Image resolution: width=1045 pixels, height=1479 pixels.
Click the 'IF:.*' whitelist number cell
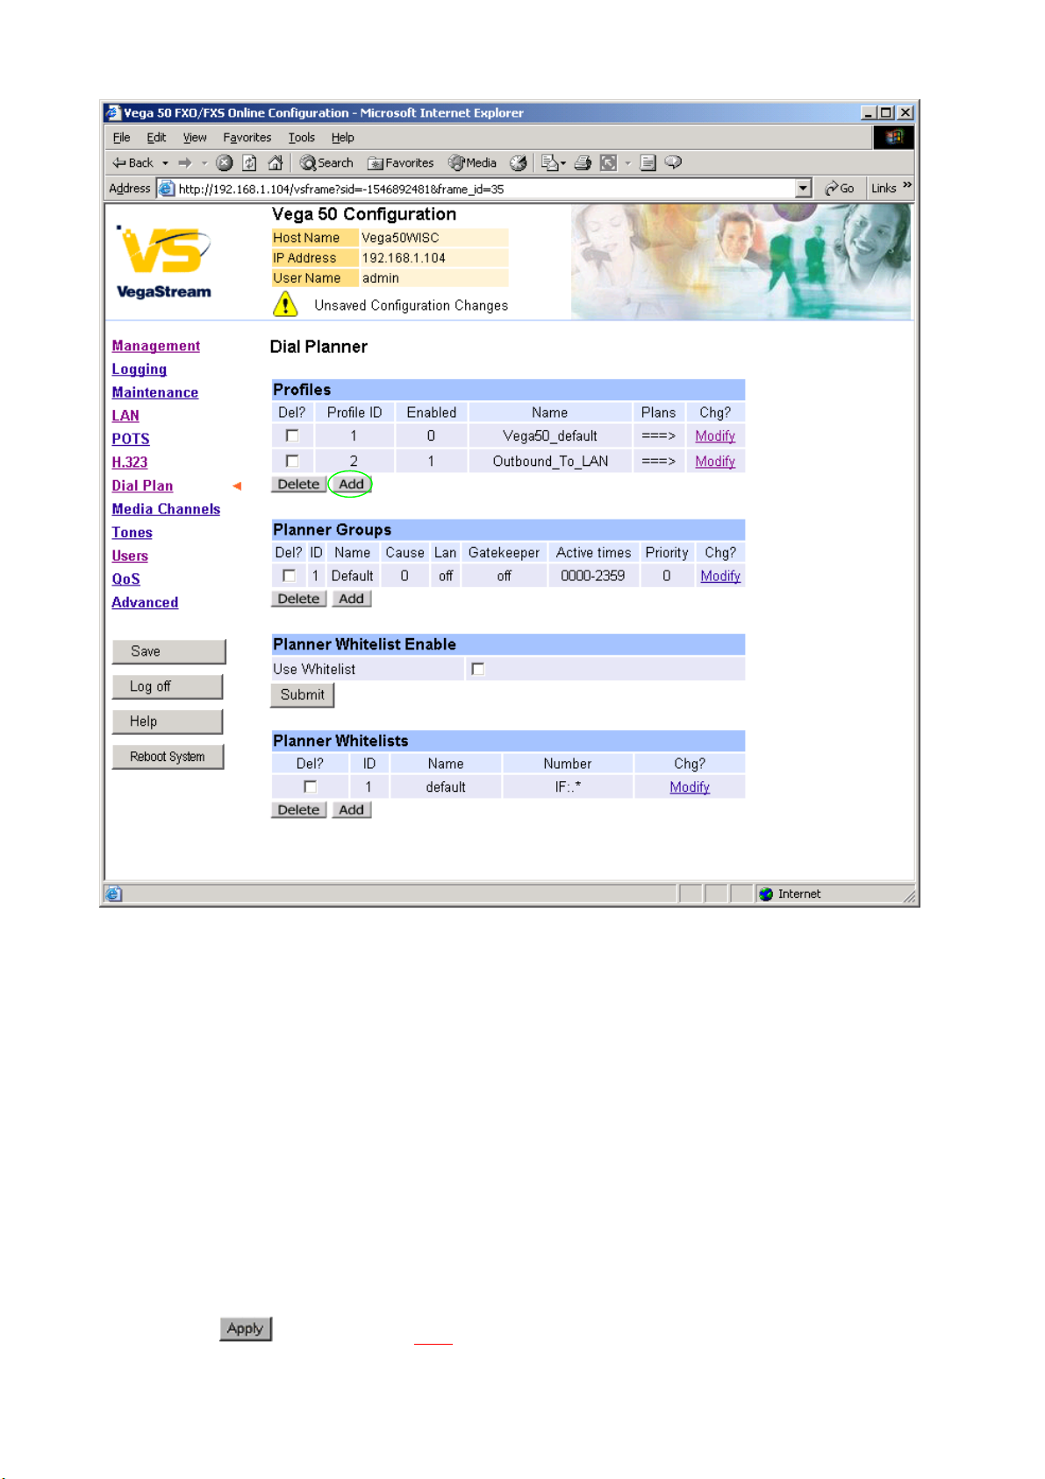pyautogui.click(x=568, y=786)
